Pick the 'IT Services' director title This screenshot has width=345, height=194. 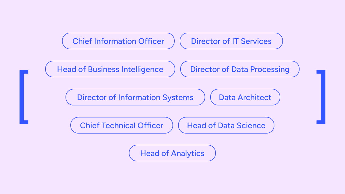point(231,41)
